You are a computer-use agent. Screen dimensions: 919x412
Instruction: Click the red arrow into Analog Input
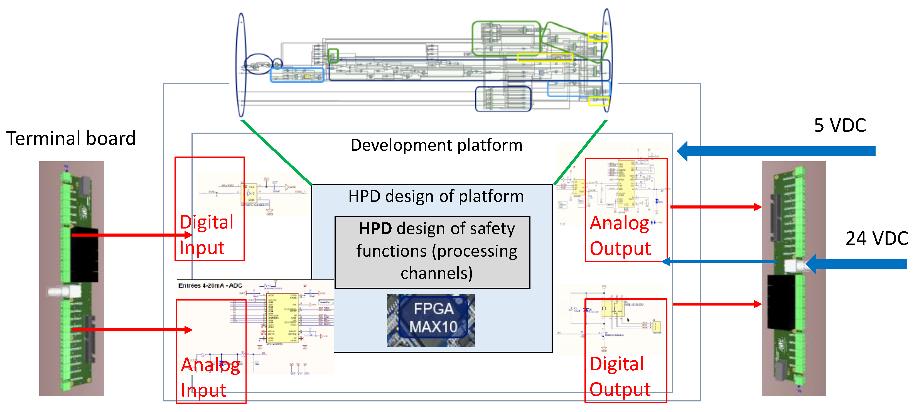[x=132, y=330]
